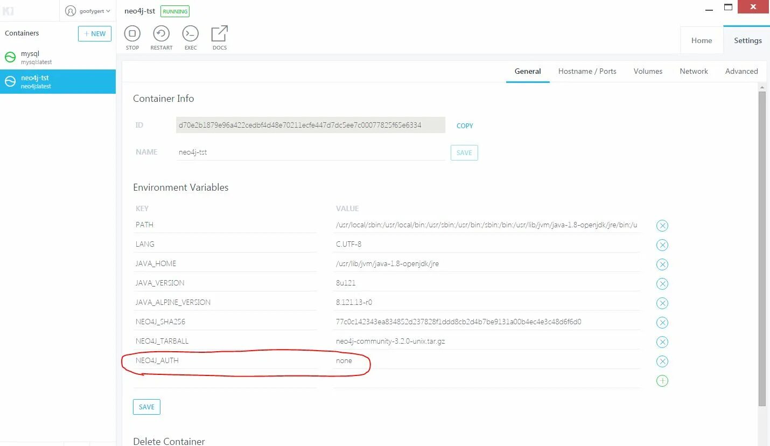Image resolution: width=770 pixels, height=446 pixels.
Task: Click the RUNNING status badge
Action: click(x=175, y=11)
